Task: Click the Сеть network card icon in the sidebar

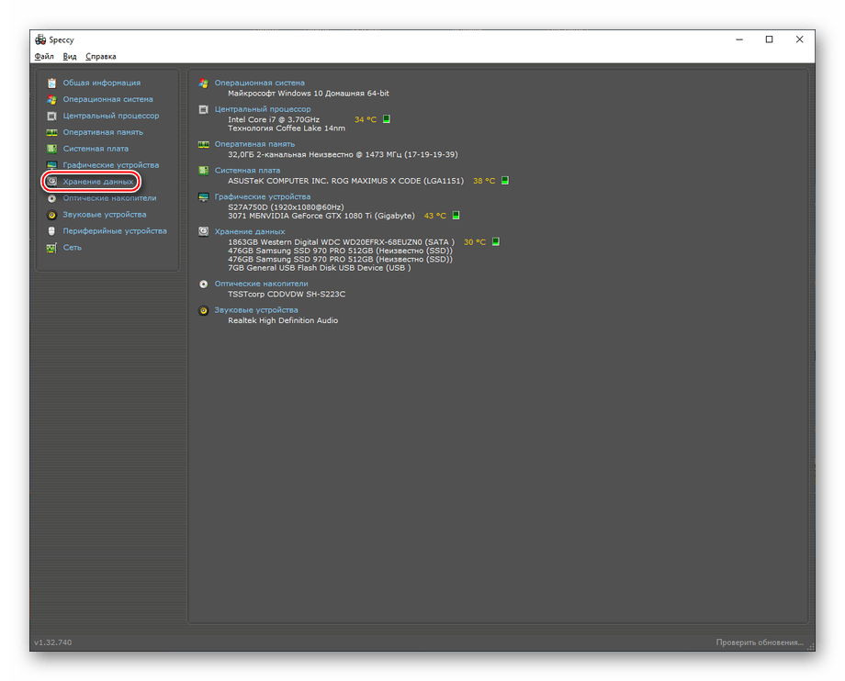Action: (x=51, y=248)
